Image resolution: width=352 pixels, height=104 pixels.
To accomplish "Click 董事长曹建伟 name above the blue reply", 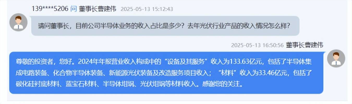I will point(305,45).
